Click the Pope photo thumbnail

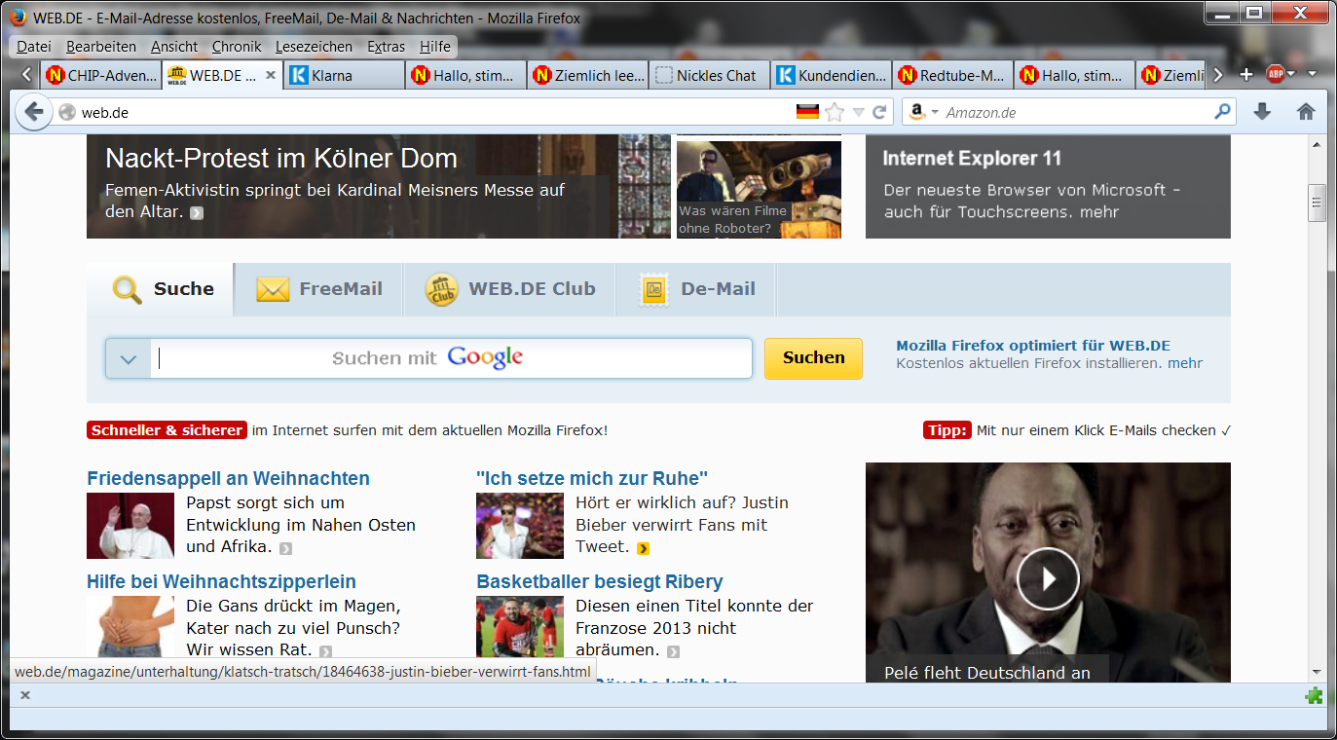click(x=130, y=525)
